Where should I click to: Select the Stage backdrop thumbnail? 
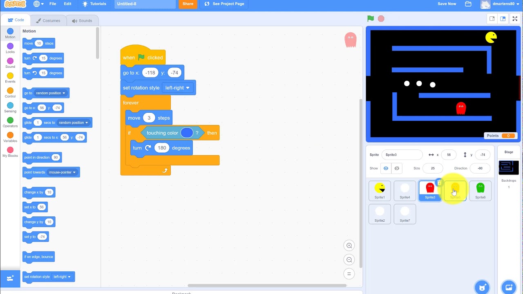[x=509, y=168]
